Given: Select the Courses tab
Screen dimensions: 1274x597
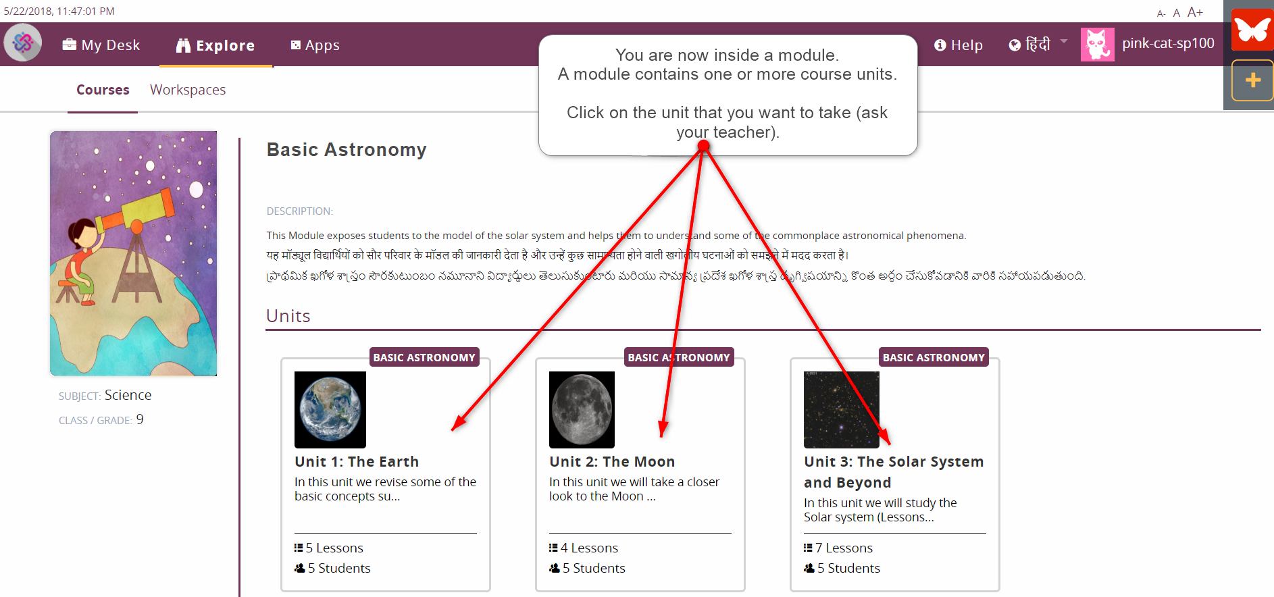Looking at the screenshot, I should 103,90.
